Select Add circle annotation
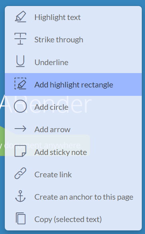Image resolution: width=145 pixels, height=234 pixels. (x=73, y=107)
